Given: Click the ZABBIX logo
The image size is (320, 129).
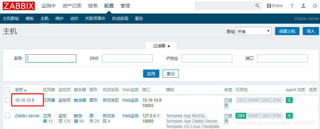Looking at the screenshot, I should pos(19,6).
